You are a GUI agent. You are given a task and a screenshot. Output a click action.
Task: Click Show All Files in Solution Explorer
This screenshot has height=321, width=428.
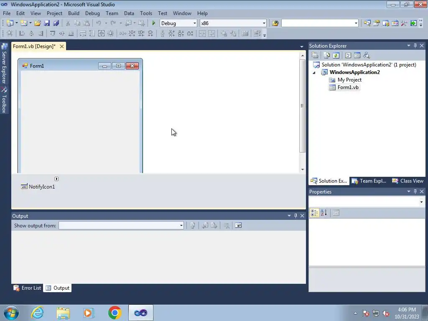(x=326, y=56)
